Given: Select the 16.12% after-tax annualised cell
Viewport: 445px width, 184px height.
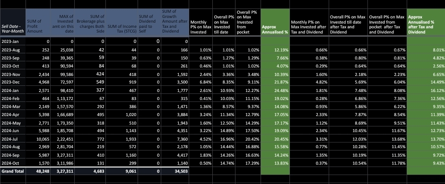Looking at the screenshot, I should pos(426,91).
